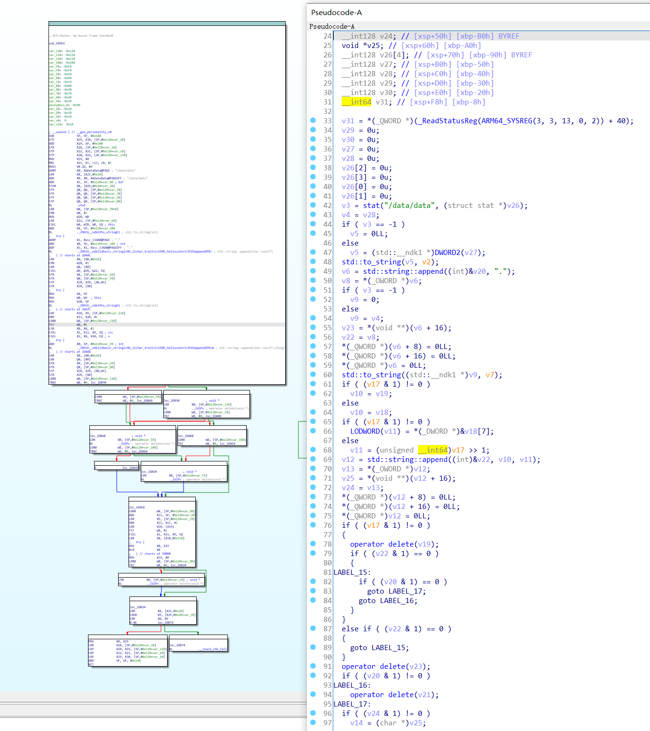Toggle breakpoint dot on pseudocode line 94
The height and width of the screenshot is (731, 650).
tap(313, 694)
